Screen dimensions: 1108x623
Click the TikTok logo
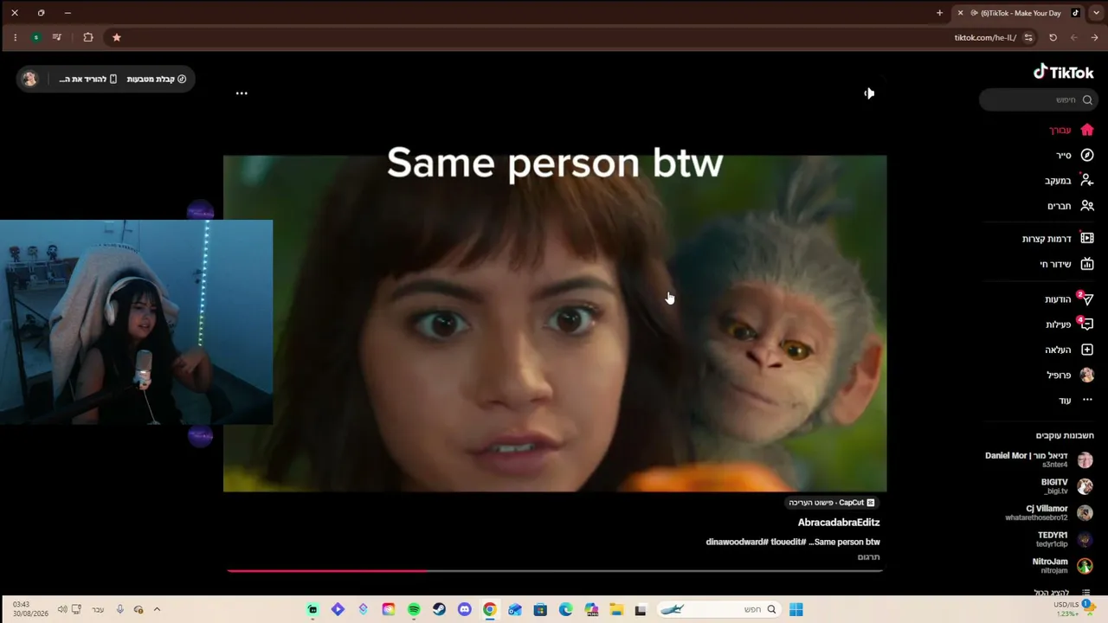(1063, 72)
